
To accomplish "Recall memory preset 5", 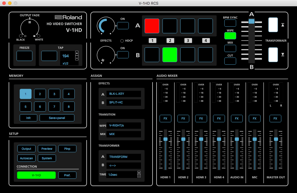I will pos(25,107).
